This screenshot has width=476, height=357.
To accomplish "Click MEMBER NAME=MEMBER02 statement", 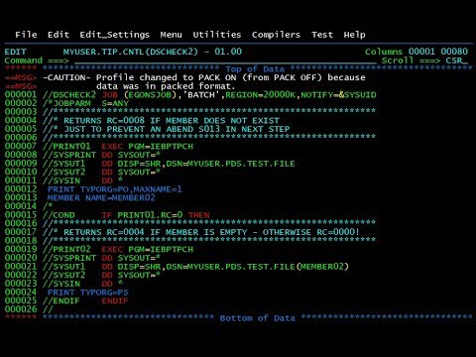I will [101, 198].
